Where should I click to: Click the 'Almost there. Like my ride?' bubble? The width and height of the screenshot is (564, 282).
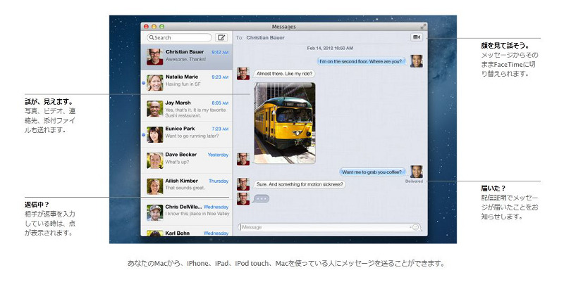(284, 74)
